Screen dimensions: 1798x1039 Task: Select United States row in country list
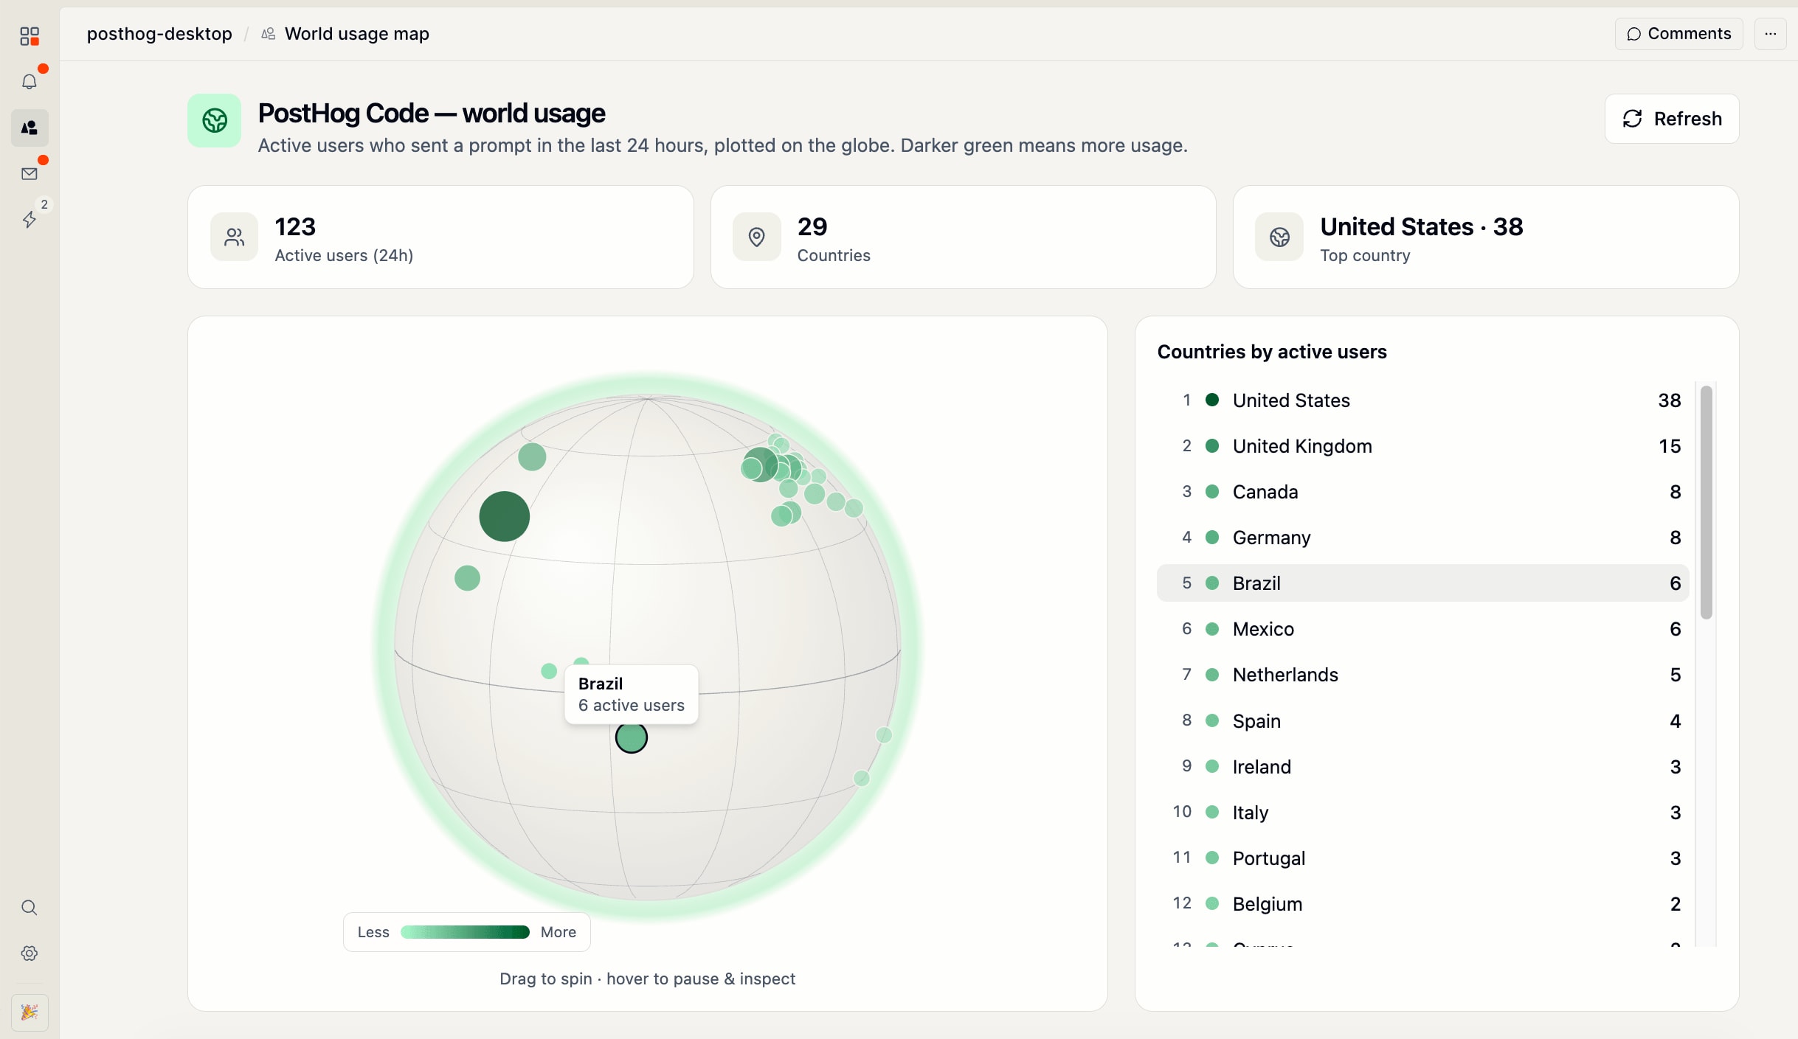[x=1422, y=400]
